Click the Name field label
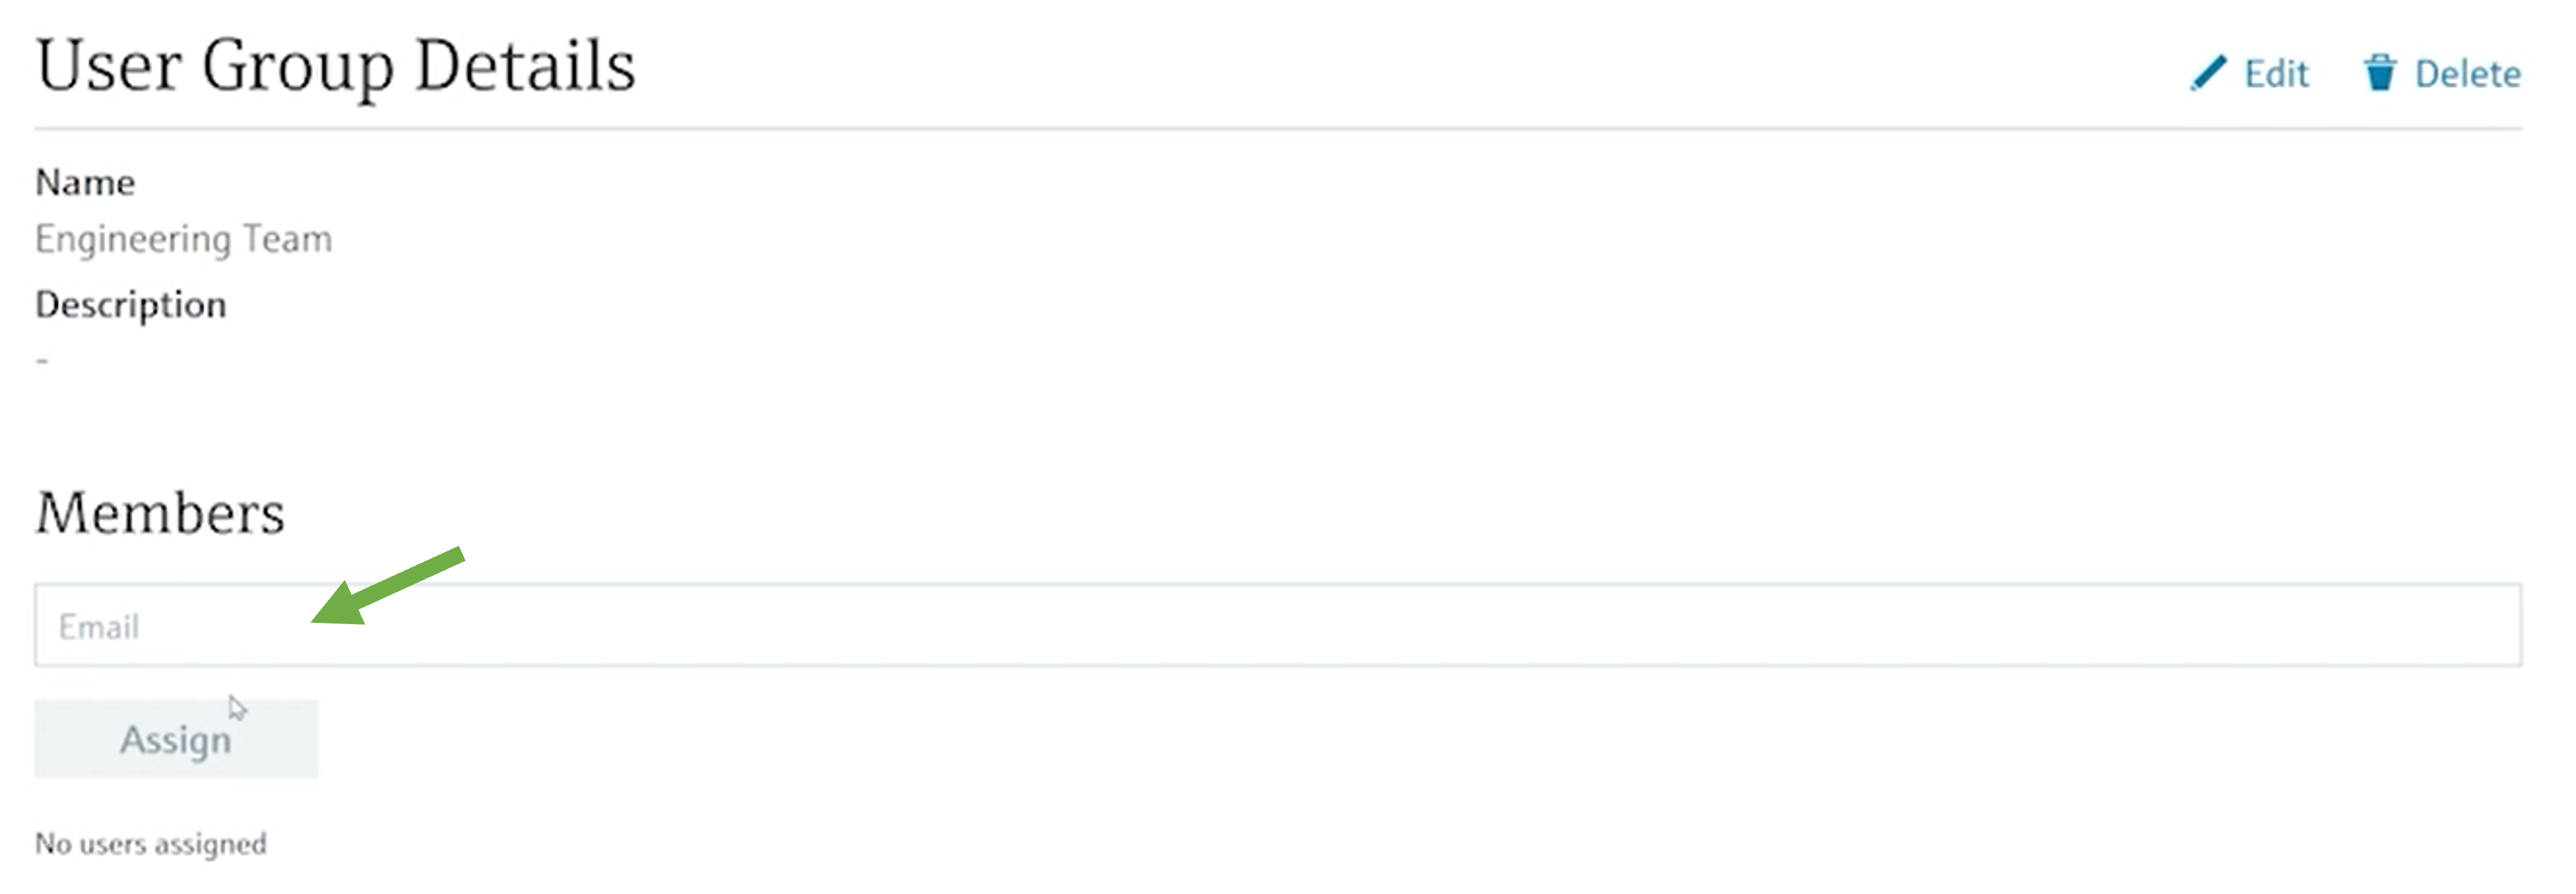This screenshot has height=894, width=2576. coord(85,183)
